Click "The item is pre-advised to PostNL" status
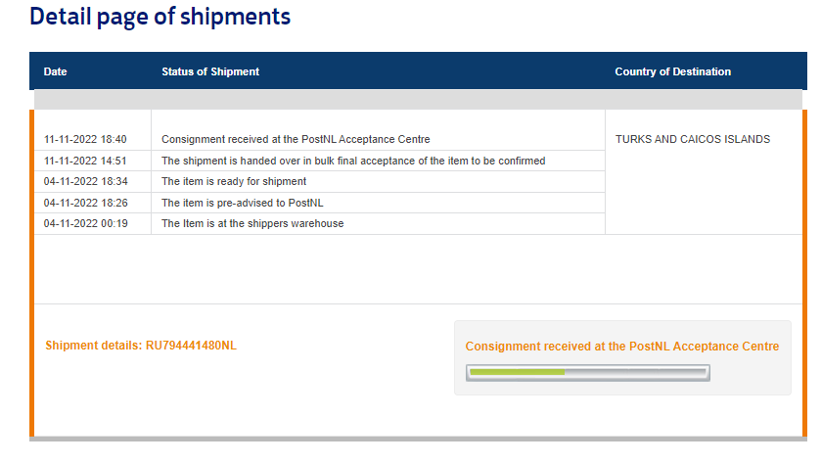 click(x=243, y=203)
